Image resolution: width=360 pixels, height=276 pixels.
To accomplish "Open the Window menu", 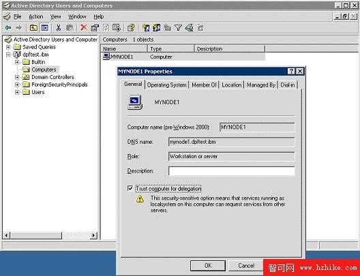I will click(77, 16).
